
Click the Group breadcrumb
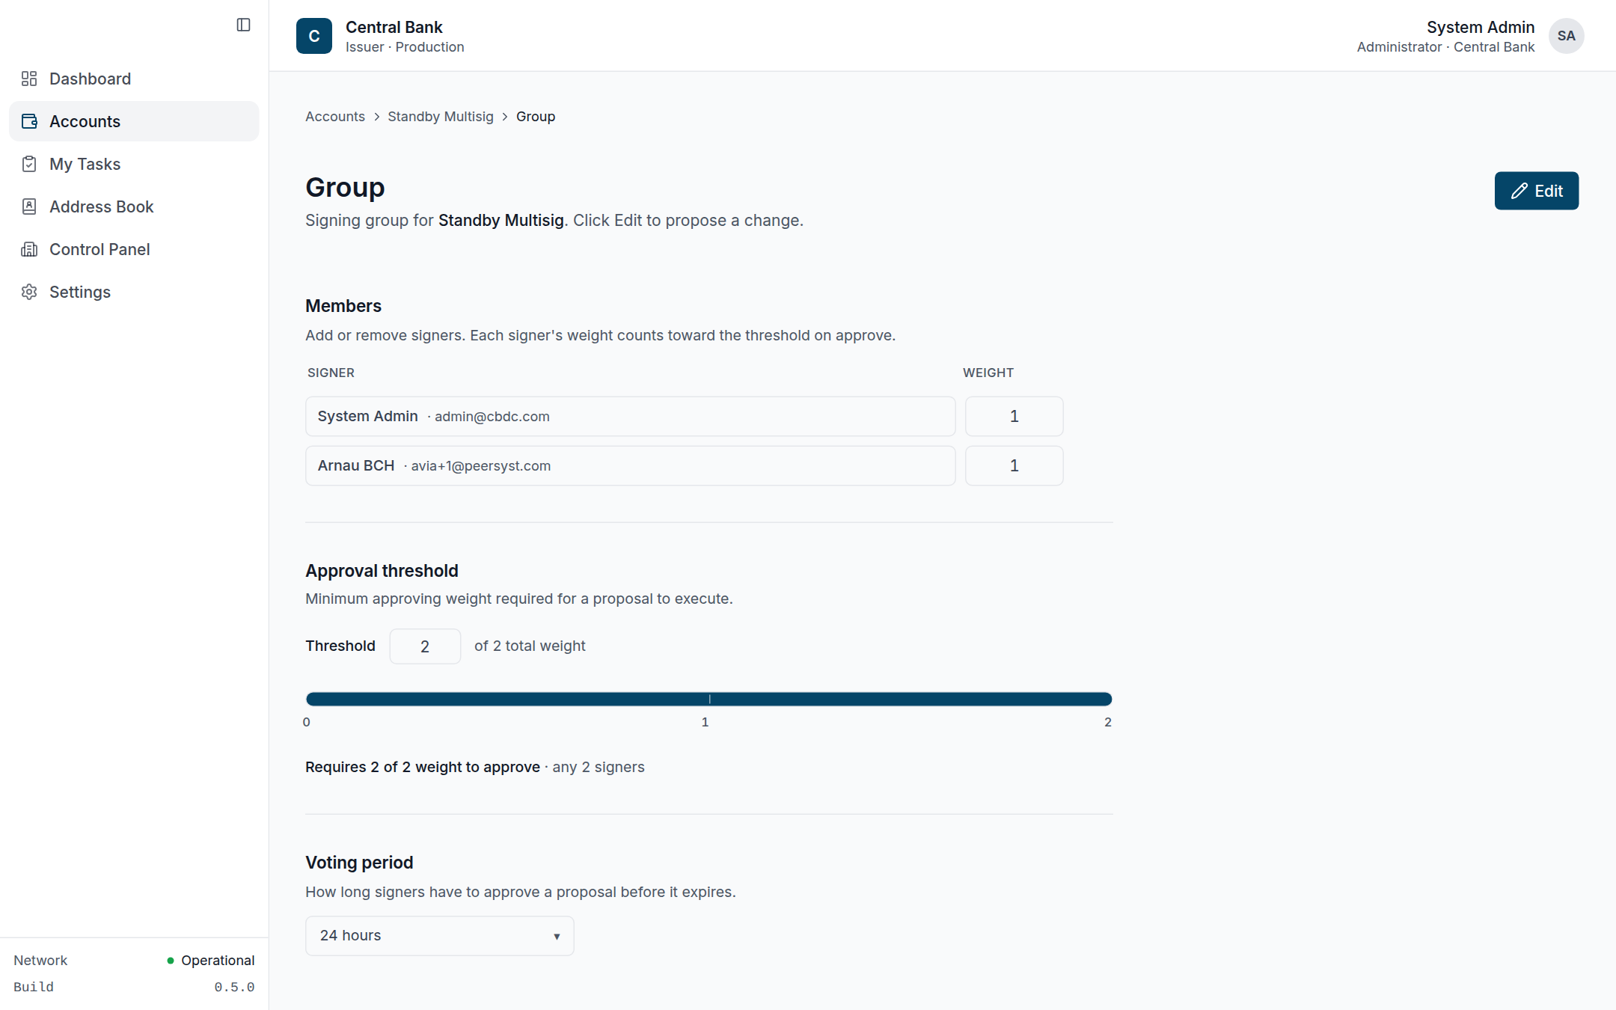coord(536,117)
